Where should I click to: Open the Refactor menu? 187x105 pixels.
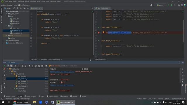tap(33, 1)
